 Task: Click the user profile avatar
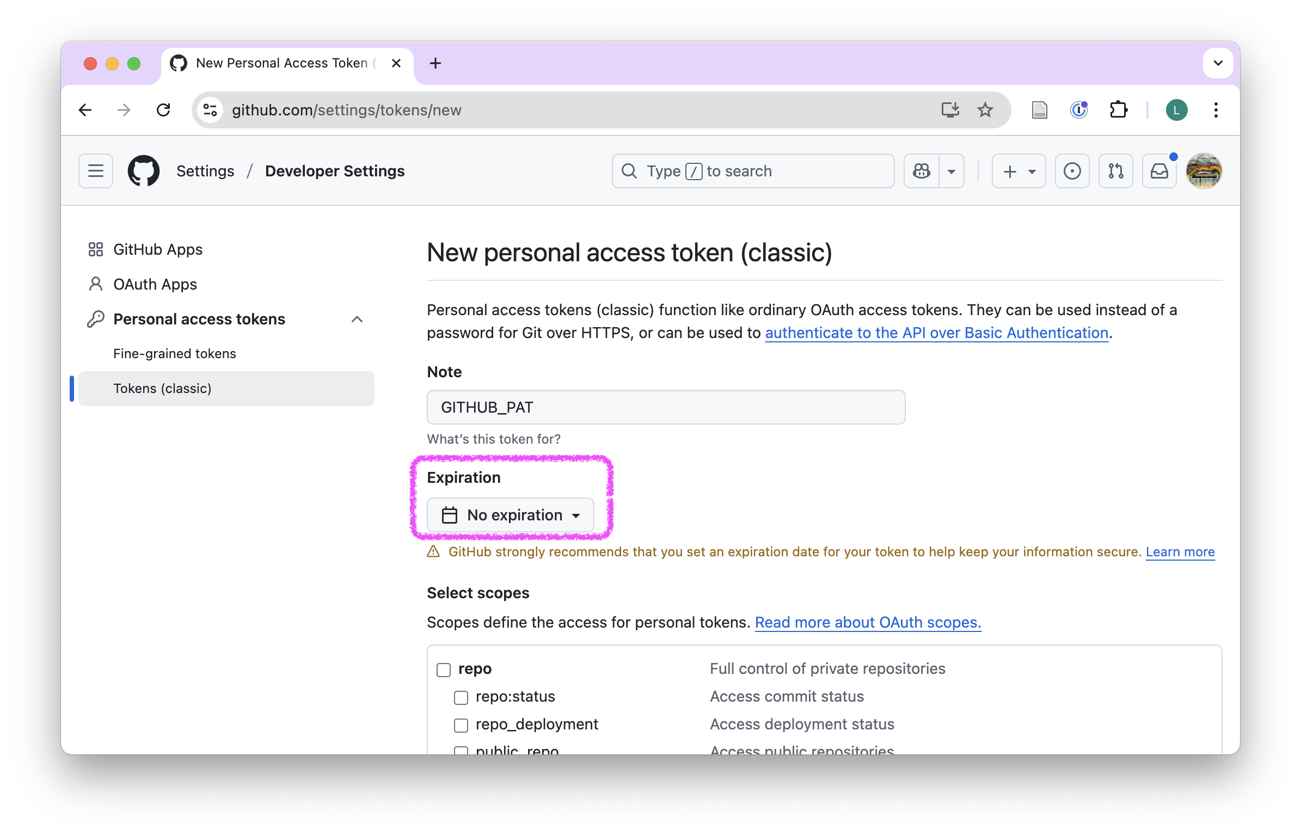(1204, 171)
